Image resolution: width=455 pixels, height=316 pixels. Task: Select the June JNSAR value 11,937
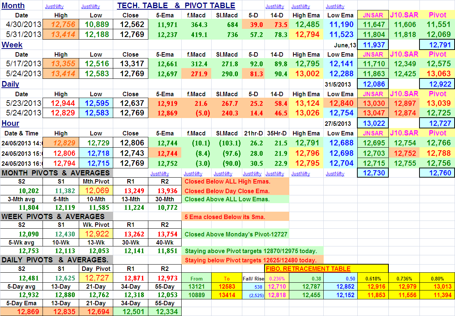coord(373,45)
